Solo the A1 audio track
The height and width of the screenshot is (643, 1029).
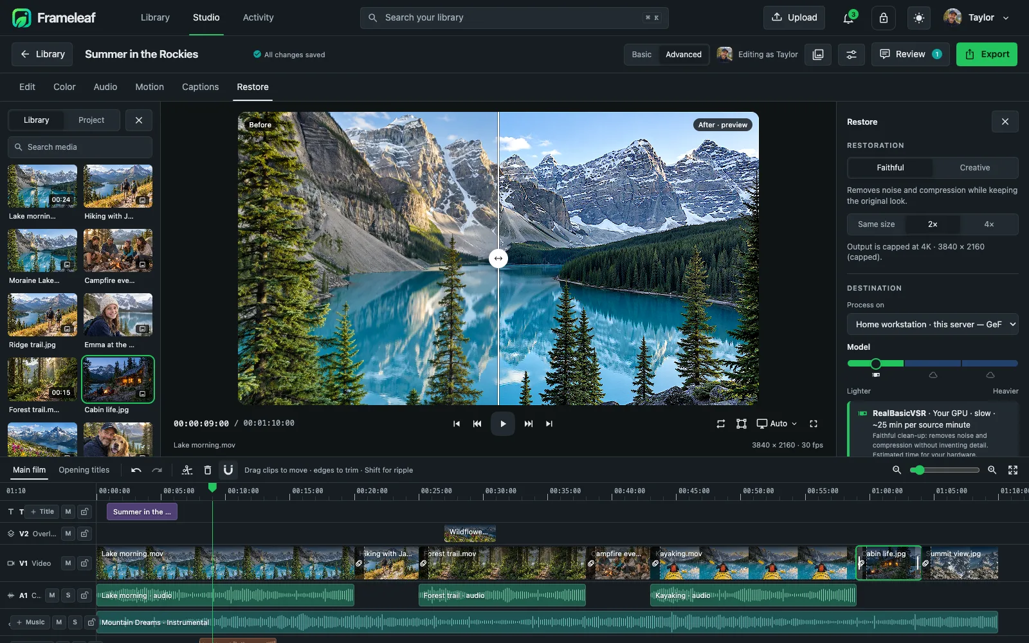(x=68, y=595)
